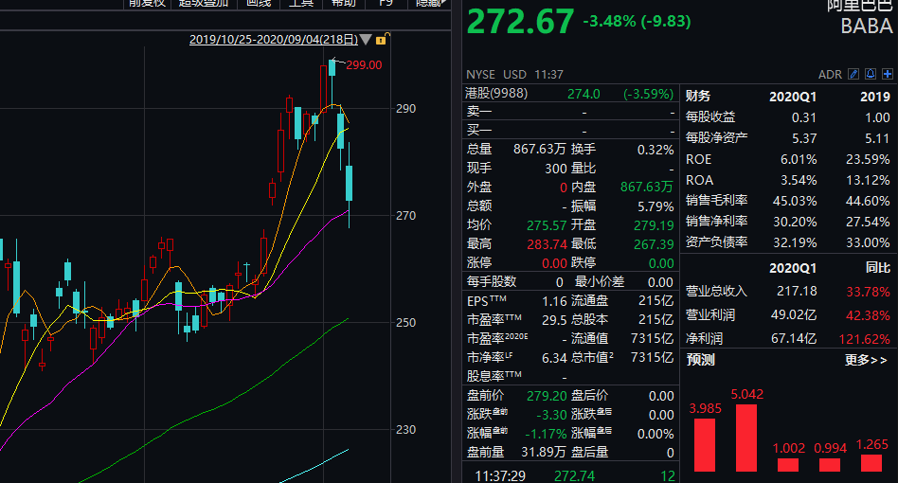This screenshot has width=898, height=483.
Task: Click the forecast bar labeled 1.265
Action: [871, 462]
